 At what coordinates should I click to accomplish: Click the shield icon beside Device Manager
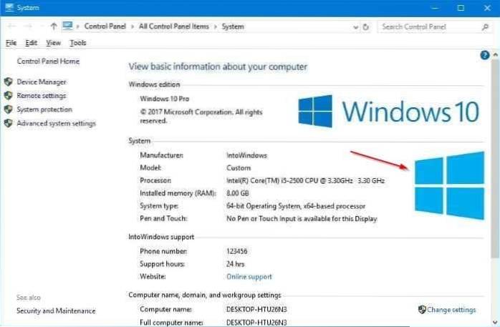coord(9,82)
